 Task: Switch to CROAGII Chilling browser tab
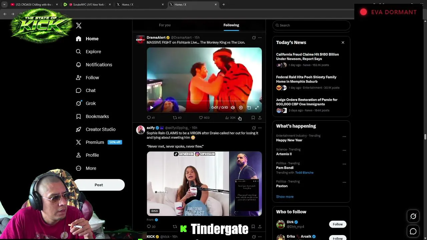(34, 5)
